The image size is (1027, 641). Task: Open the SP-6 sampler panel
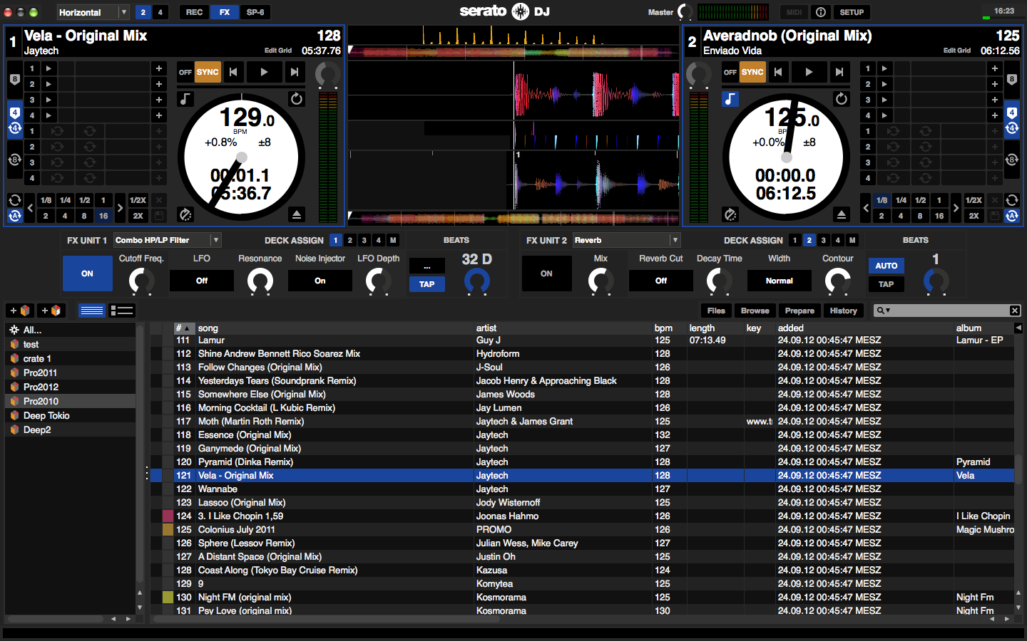tap(255, 12)
